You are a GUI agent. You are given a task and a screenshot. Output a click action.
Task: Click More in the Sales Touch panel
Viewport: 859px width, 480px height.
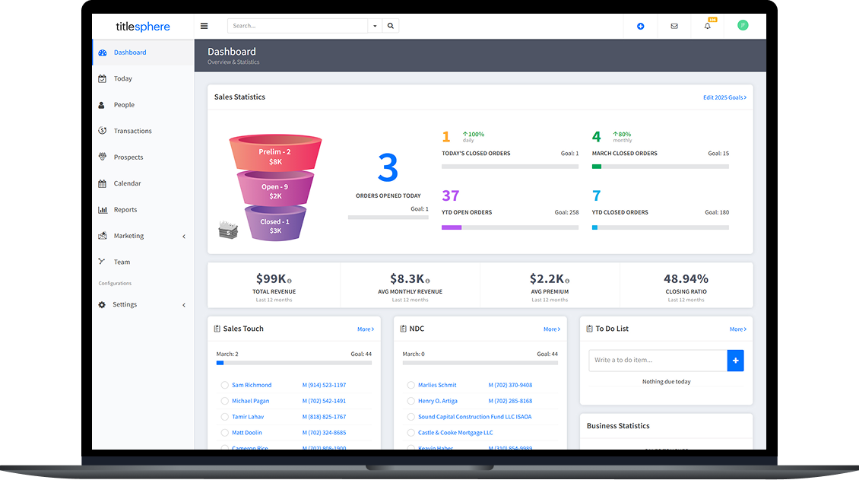coord(366,329)
